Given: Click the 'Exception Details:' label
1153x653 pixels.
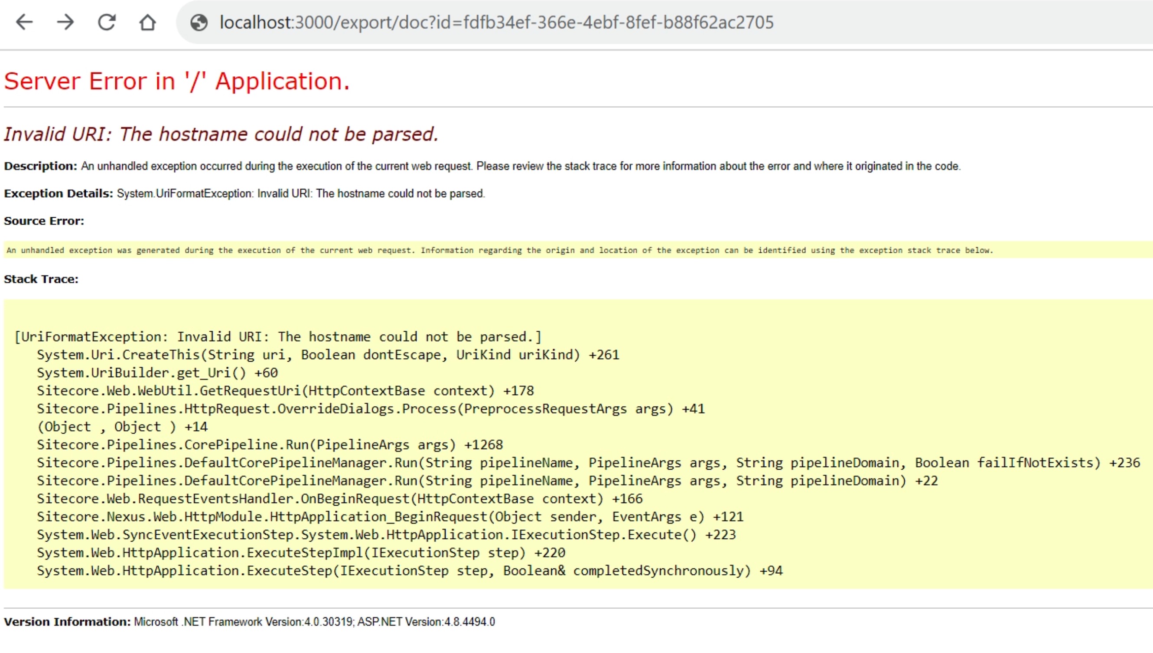Looking at the screenshot, I should (x=58, y=193).
